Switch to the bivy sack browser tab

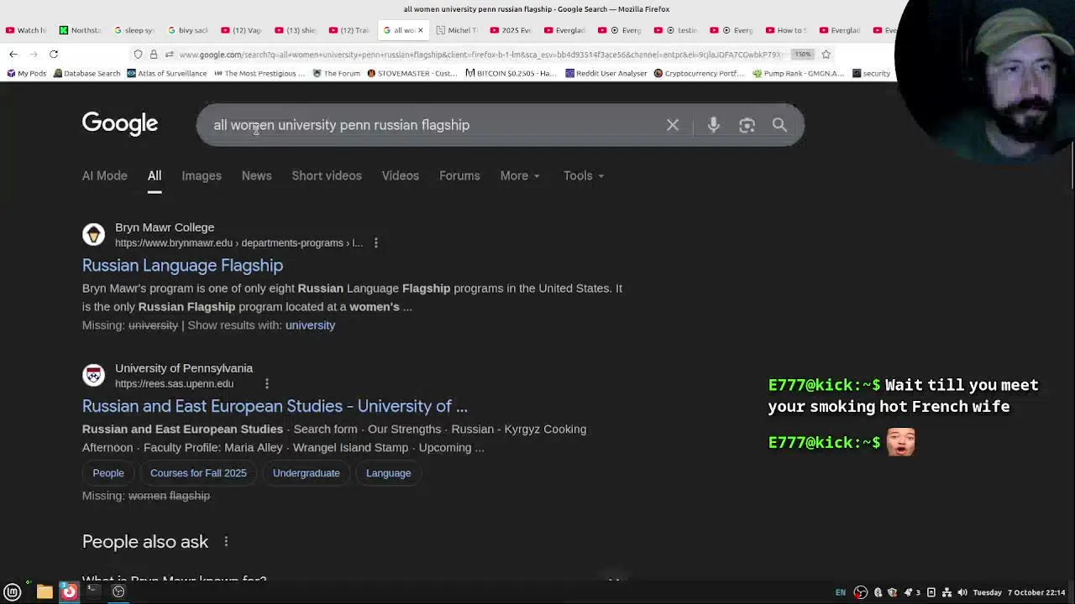click(x=188, y=30)
